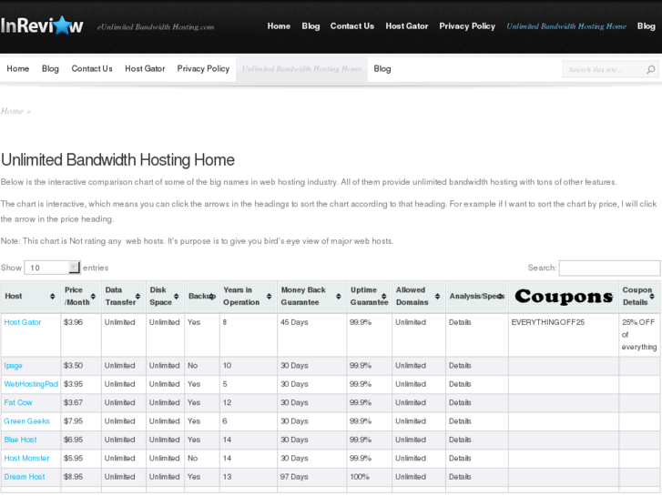Click the search magnifier icon

point(650,69)
